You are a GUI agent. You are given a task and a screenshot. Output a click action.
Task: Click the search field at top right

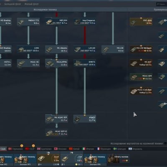pos(162,4)
